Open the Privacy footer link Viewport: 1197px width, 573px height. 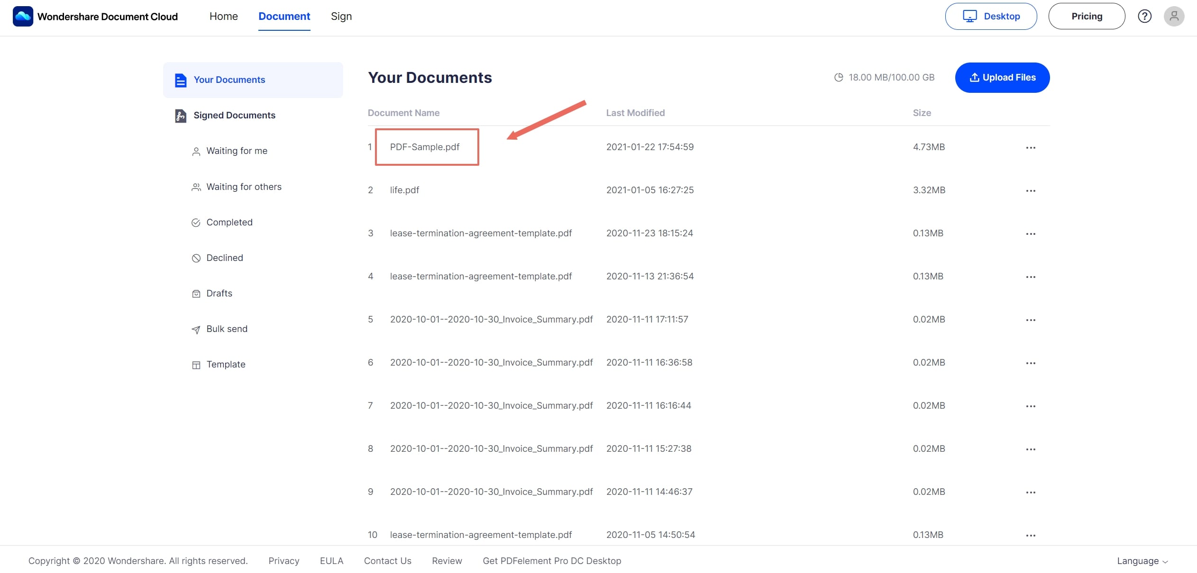click(283, 561)
